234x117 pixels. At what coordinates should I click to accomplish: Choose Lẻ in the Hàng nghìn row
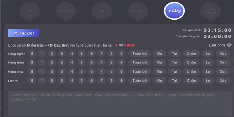coord(208,54)
